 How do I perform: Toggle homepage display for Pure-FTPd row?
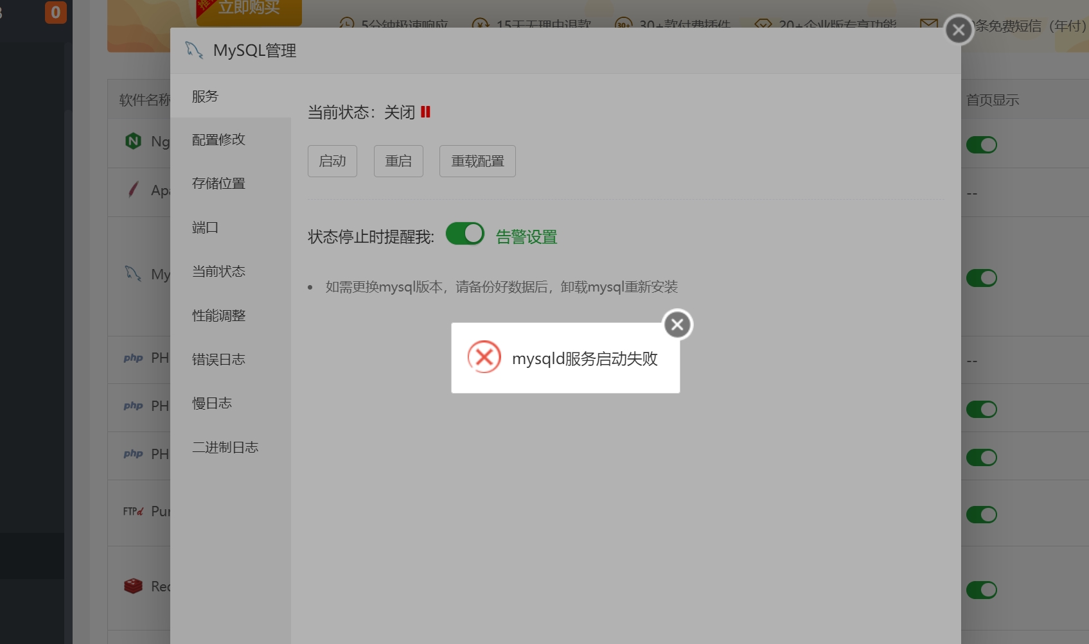pos(982,515)
